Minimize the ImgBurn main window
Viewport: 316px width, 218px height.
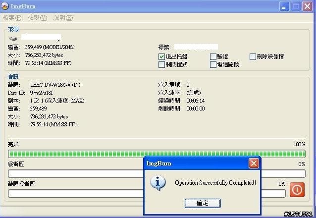pos(284,6)
